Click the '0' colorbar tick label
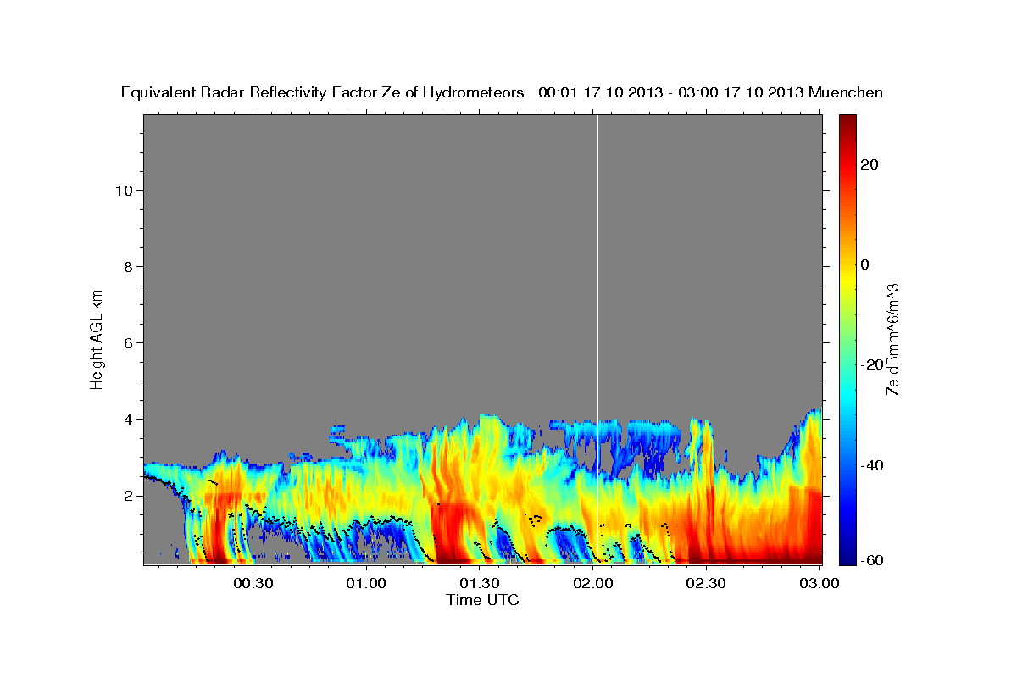 pos(865,264)
